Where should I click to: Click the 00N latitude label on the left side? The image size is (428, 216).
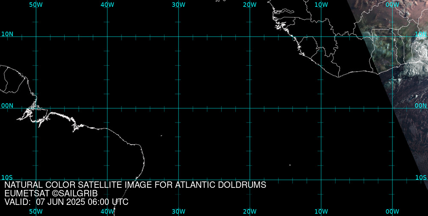[7, 106]
